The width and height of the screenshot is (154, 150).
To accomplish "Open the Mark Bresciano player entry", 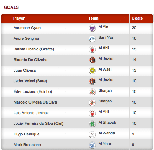I will [27, 145].
